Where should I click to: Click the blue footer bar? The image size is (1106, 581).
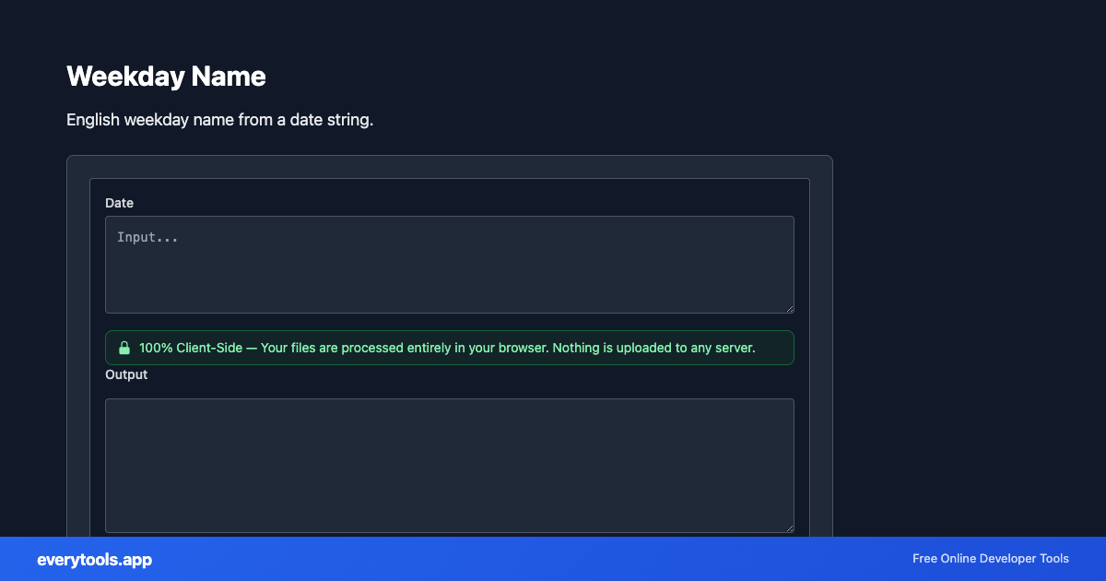tap(553, 559)
